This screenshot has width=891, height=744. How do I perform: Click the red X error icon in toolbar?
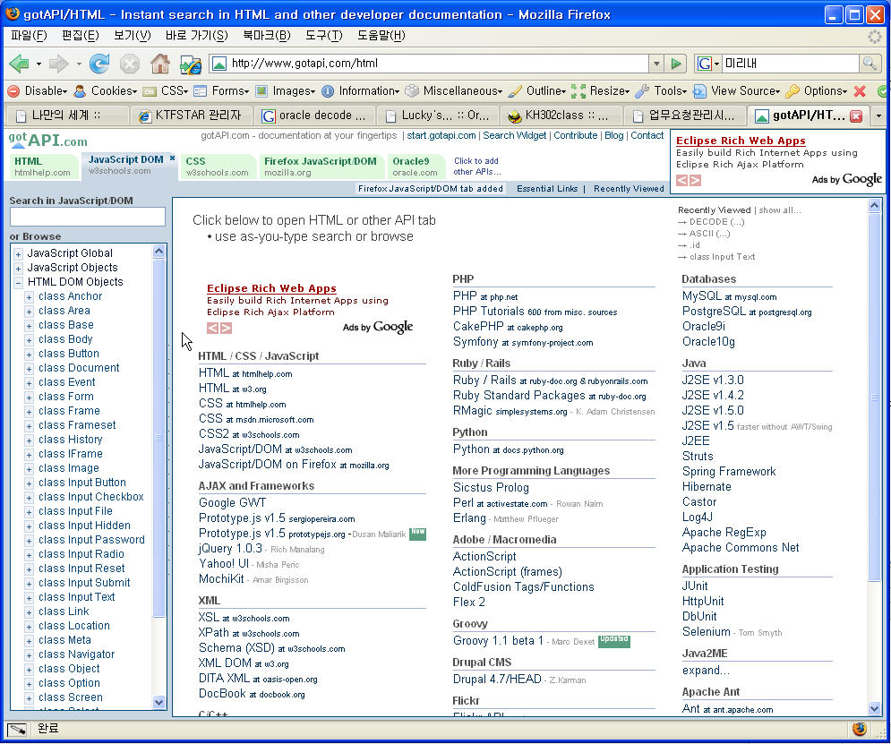click(x=860, y=90)
